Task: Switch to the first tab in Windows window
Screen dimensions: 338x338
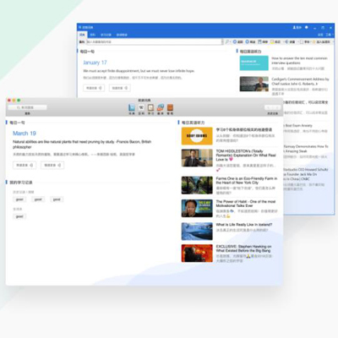Action: point(82,35)
